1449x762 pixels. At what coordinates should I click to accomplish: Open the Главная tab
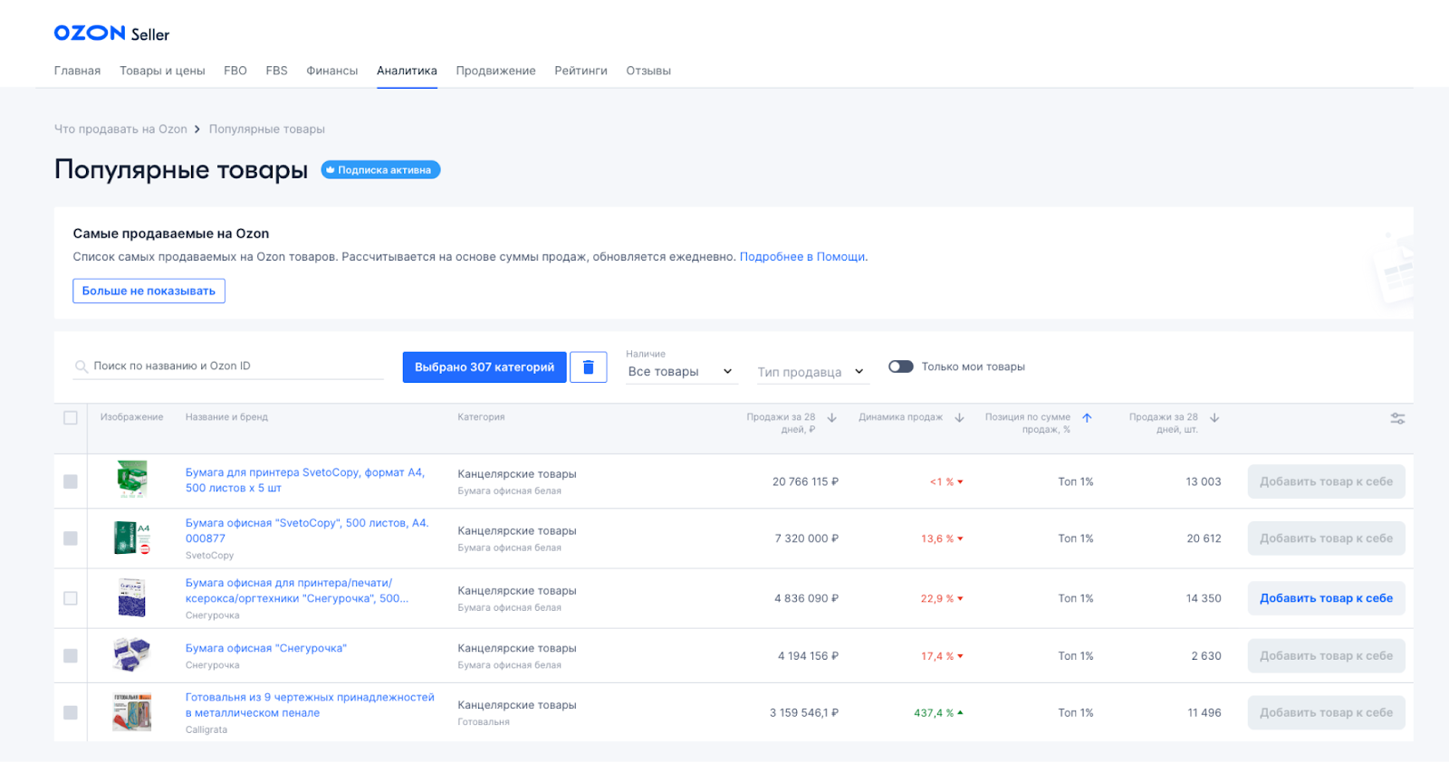77,71
